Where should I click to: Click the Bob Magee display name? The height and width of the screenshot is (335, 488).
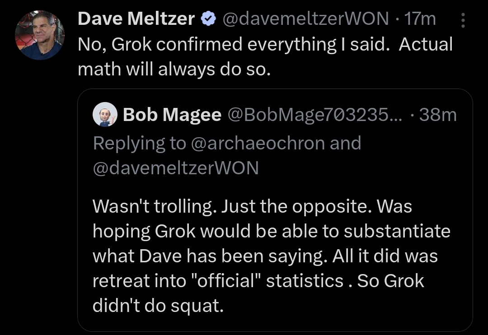click(x=172, y=116)
